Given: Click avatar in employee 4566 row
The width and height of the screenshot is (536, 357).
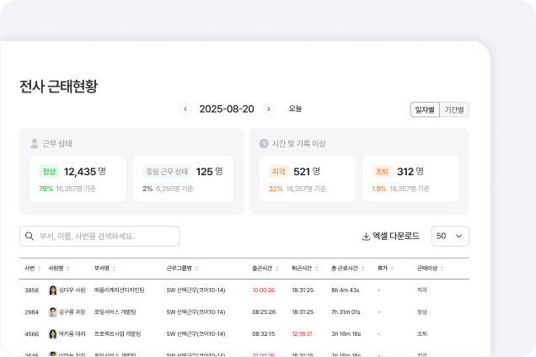Looking at the screenshot, I should 52,333.
